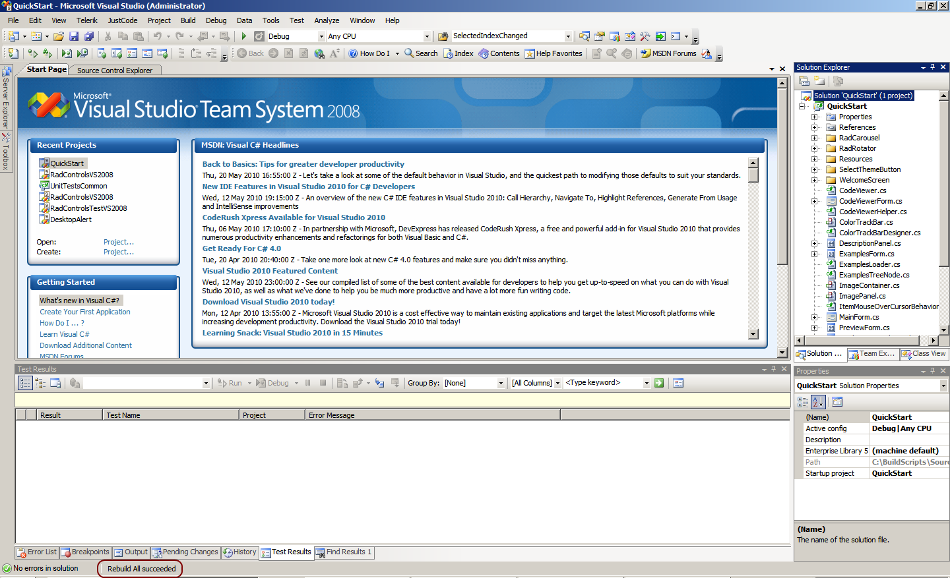Expand the Properties folder node
The height and width of the screenshot is (578, 950).
814,117
